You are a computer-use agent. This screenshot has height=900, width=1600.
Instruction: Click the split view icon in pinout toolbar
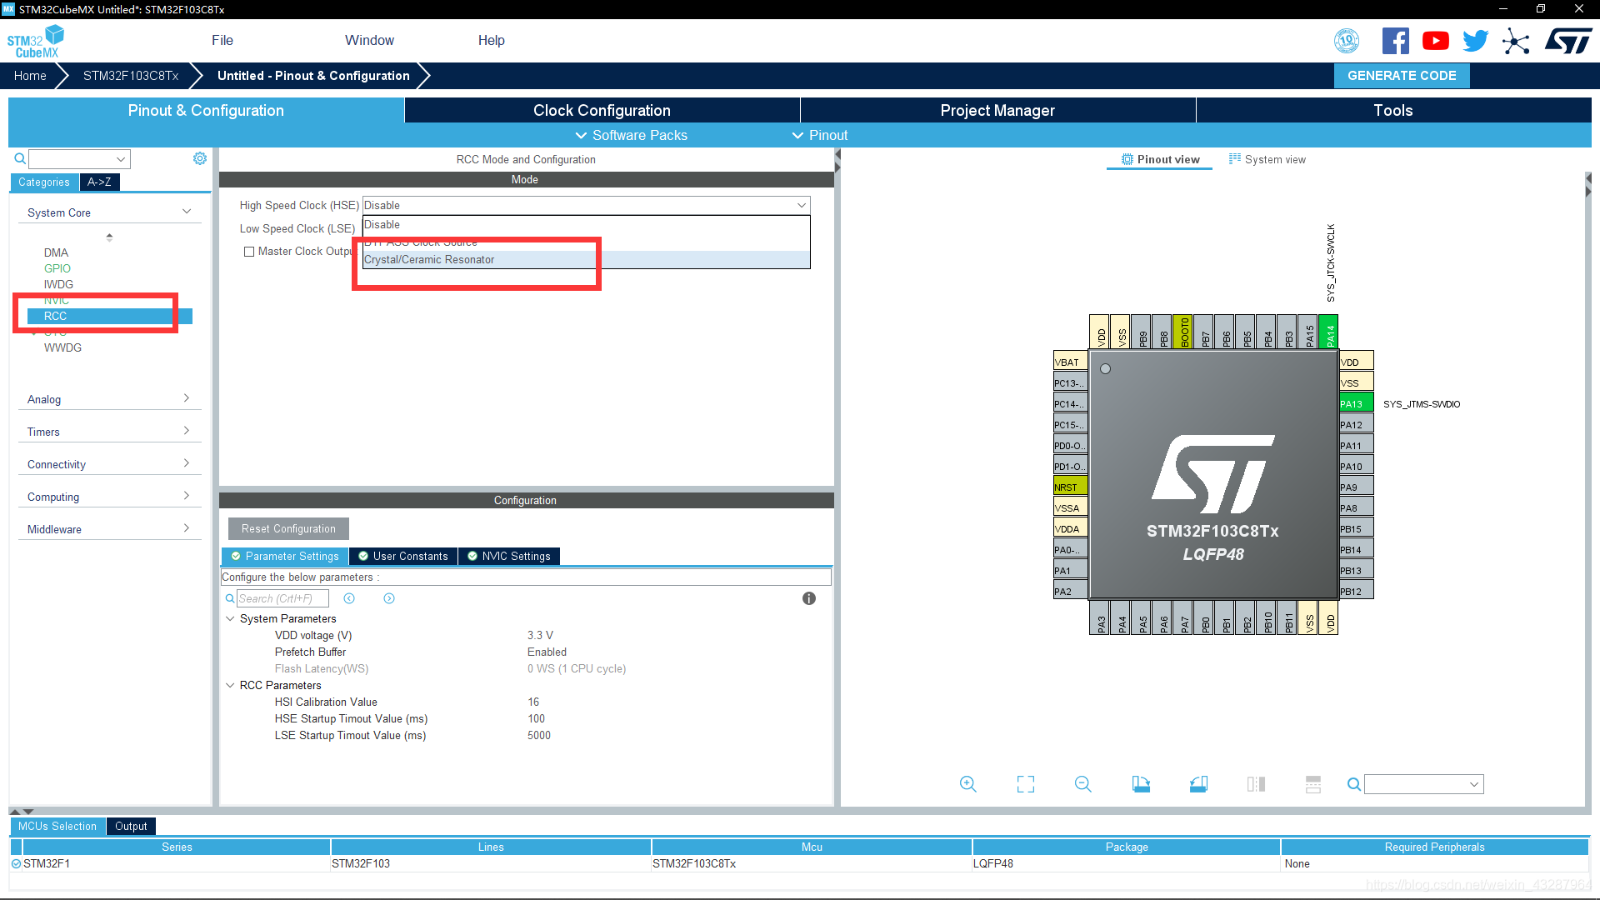[x=1256, y=784]
